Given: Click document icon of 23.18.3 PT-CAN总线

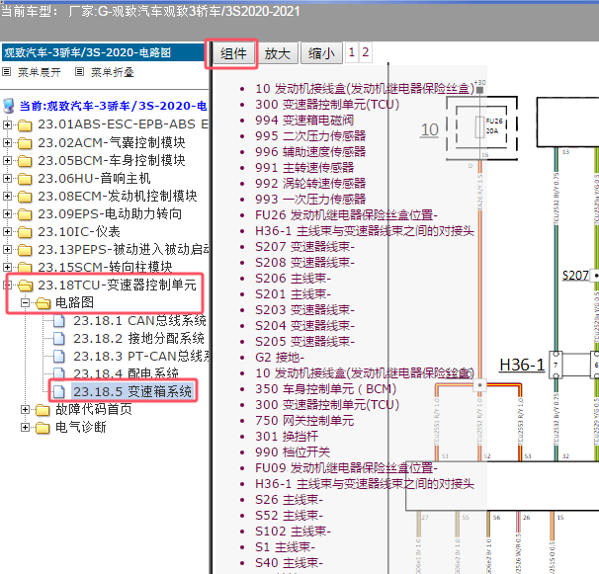Looking at the screenshot, I should coord(59,357).
